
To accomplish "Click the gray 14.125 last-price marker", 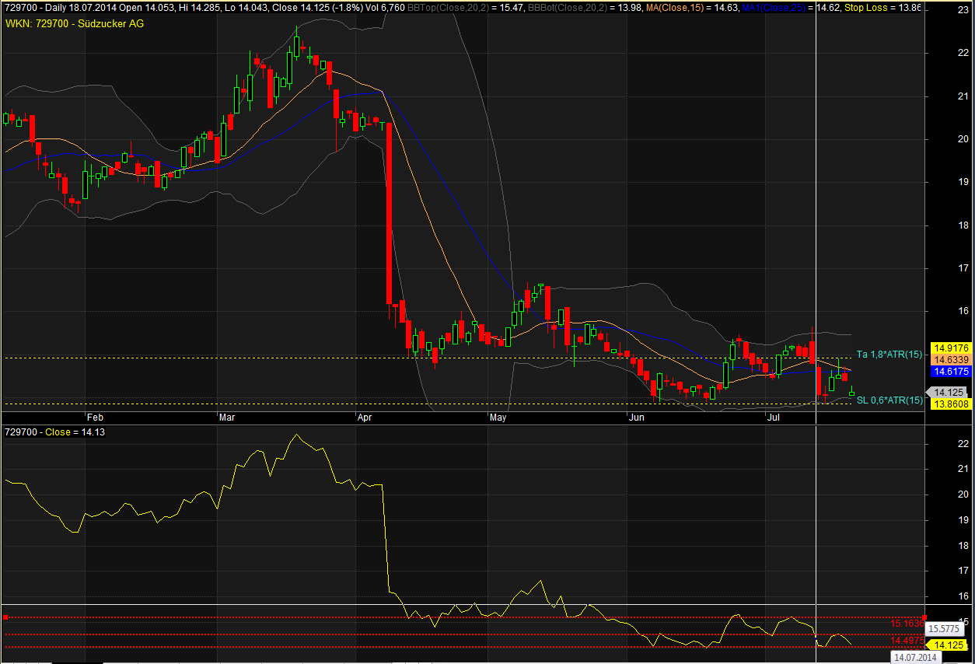I will [x=949, y=392].
